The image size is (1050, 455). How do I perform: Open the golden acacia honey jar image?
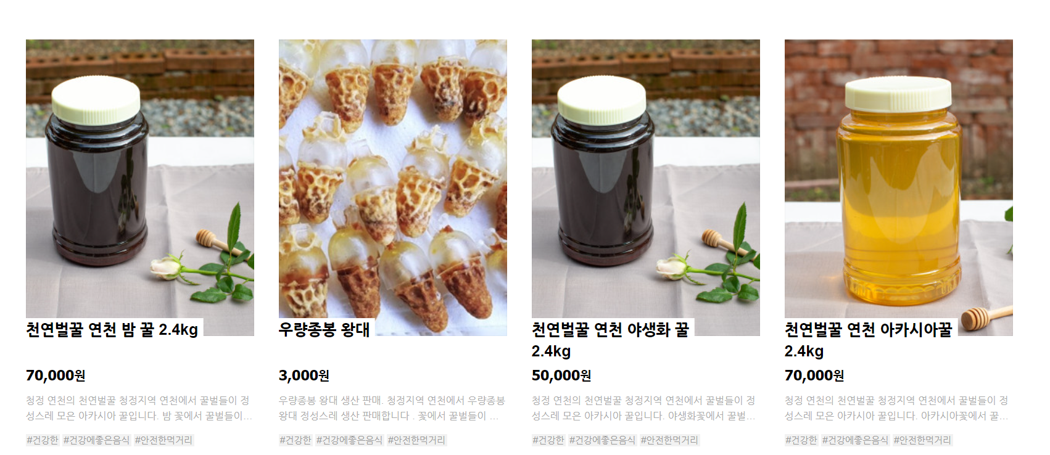899,187
